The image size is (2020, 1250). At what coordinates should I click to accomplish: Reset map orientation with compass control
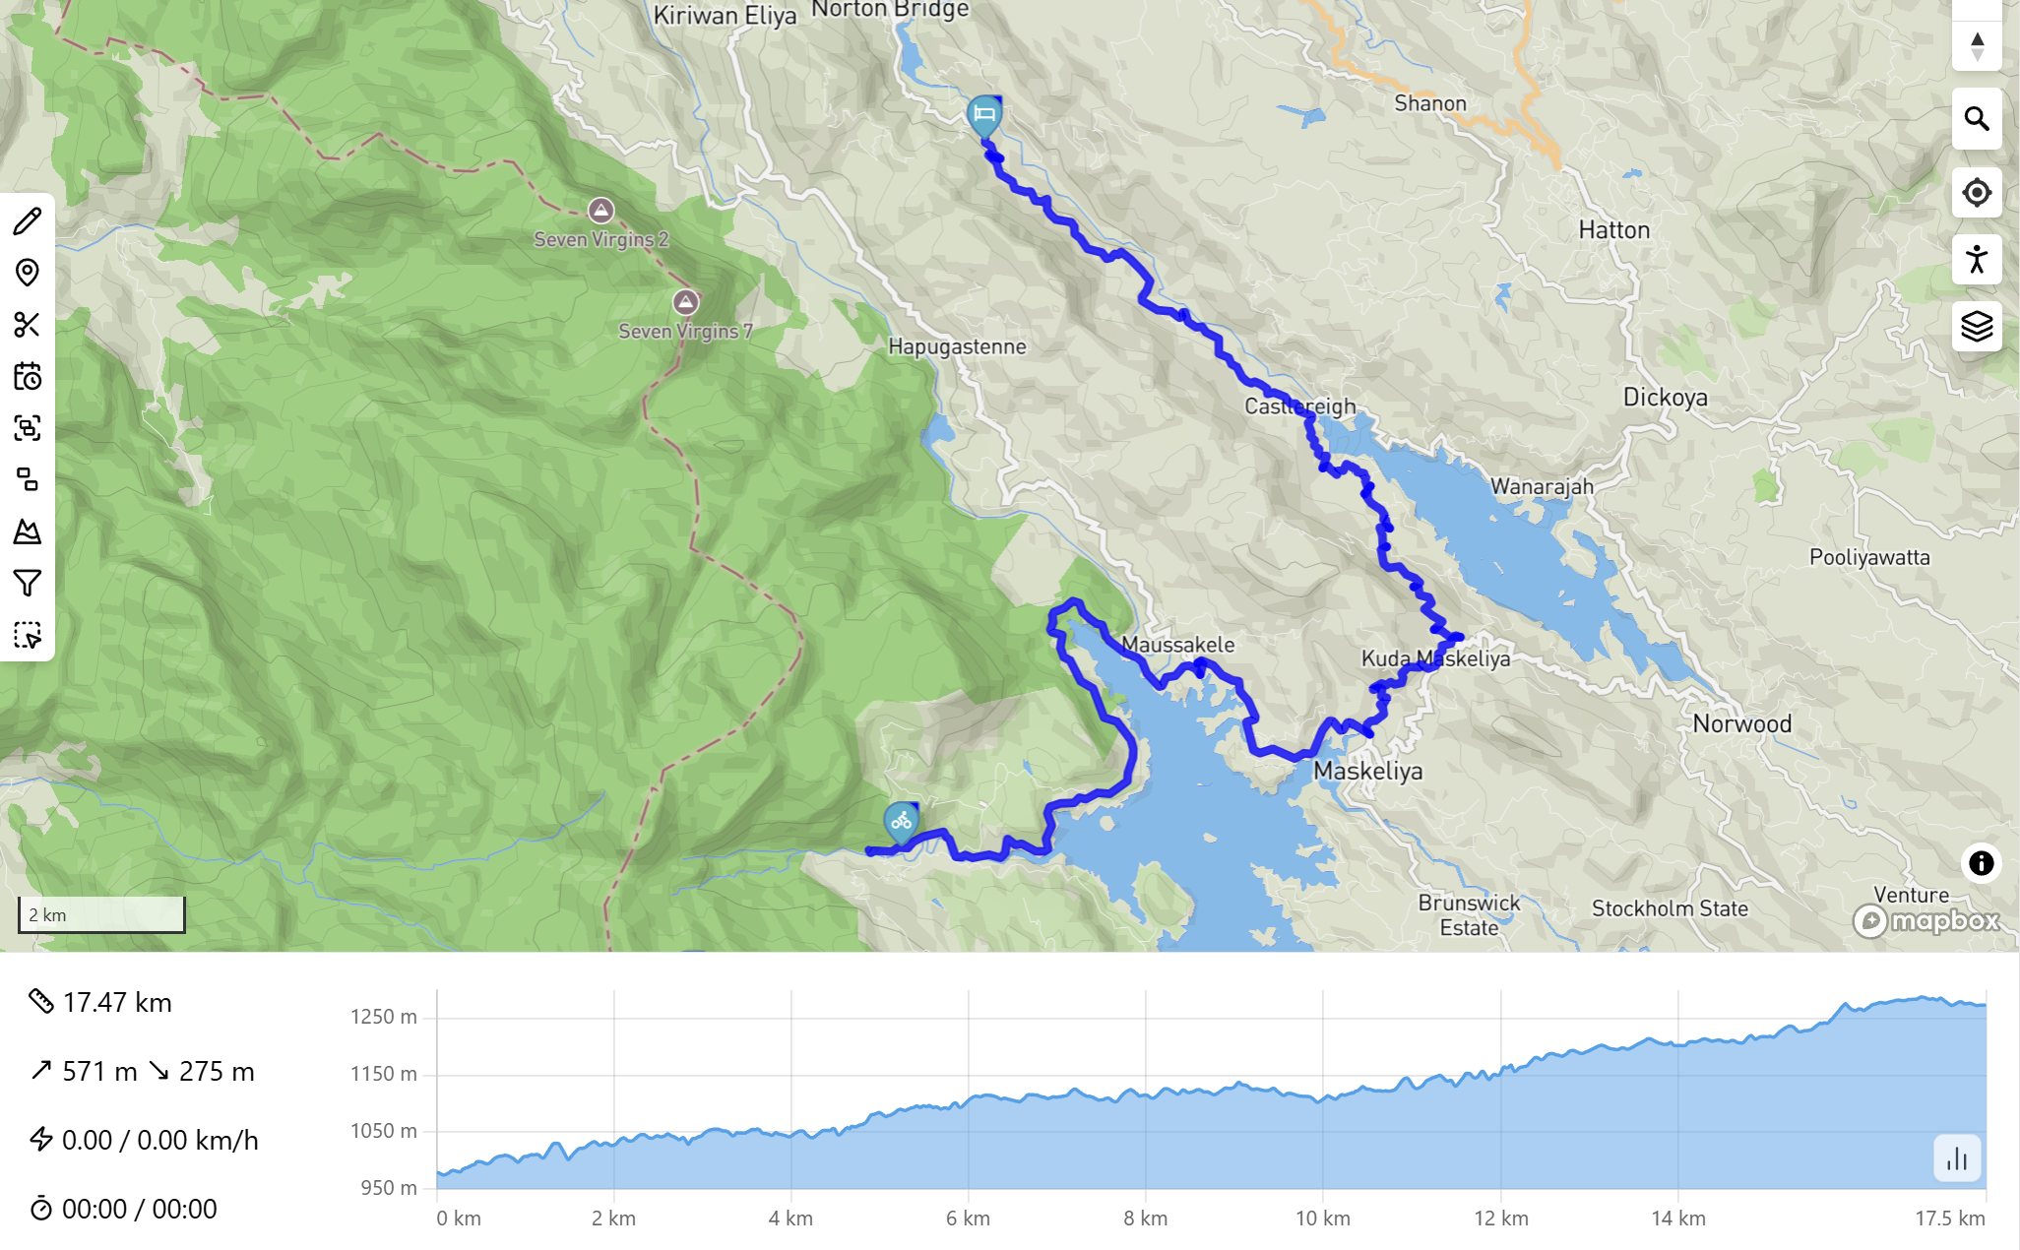[1977, 46]
